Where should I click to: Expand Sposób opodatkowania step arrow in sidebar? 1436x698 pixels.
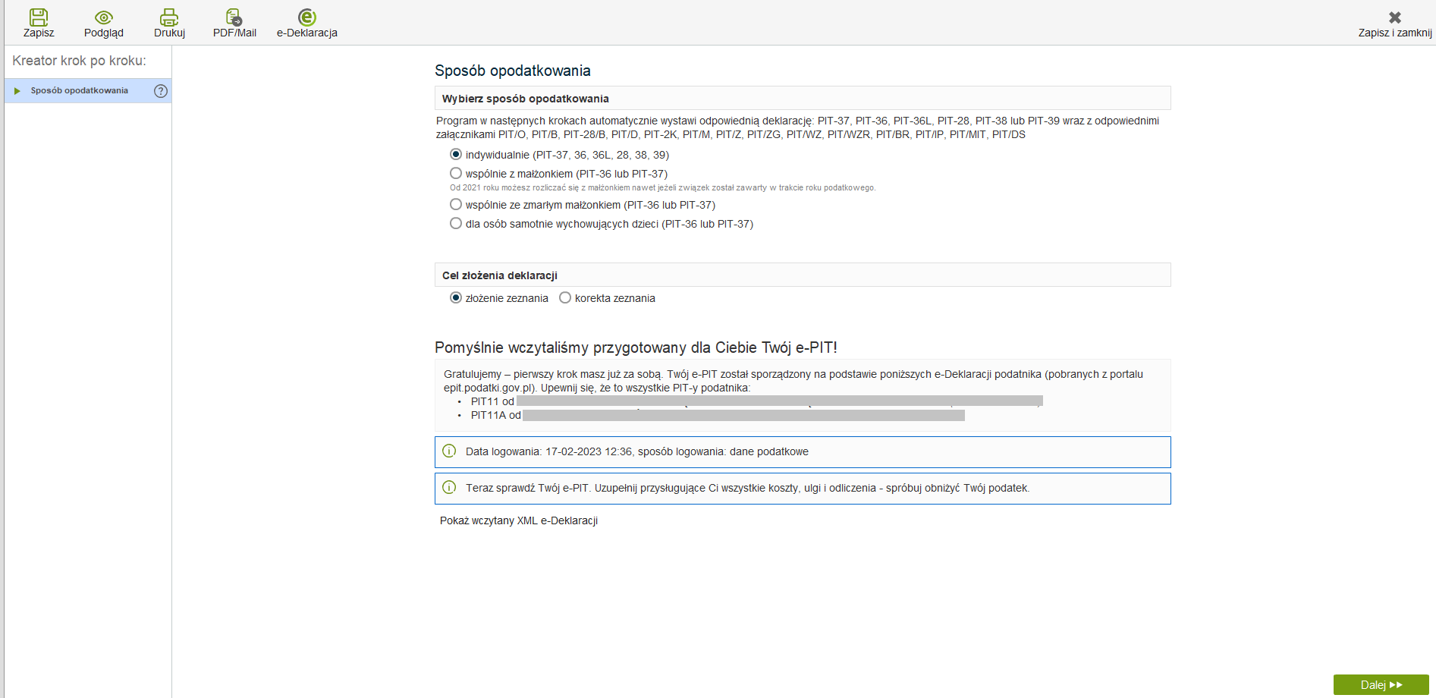17,91
